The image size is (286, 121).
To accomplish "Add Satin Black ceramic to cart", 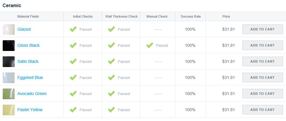I will click(x=262, y=61).
